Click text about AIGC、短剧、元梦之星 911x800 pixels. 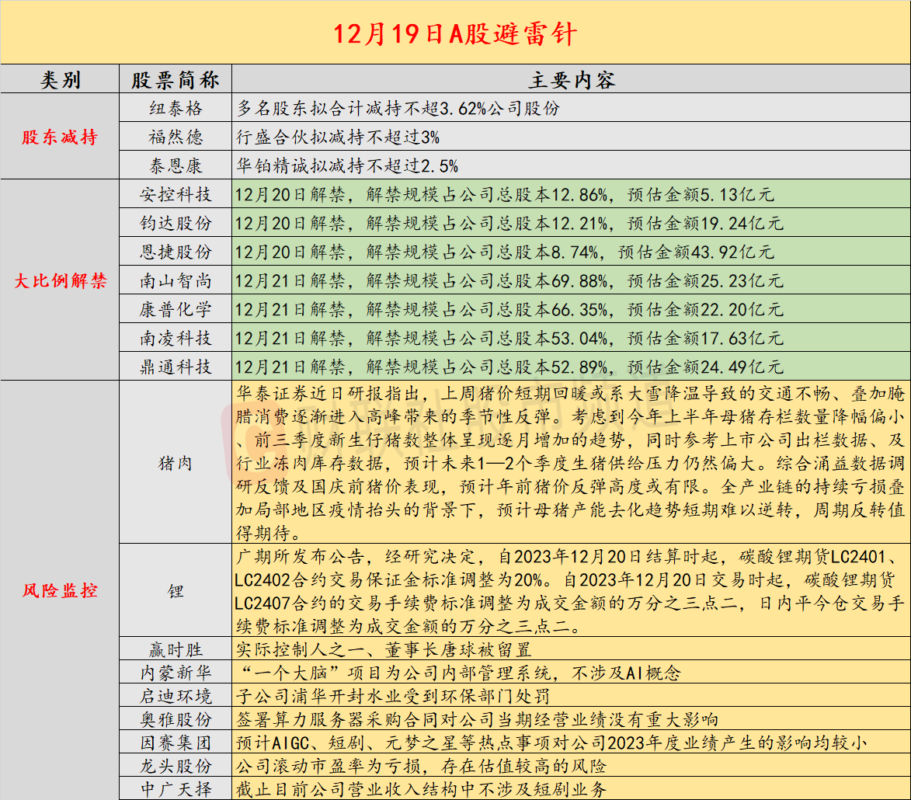pyautogui.click(x=551, y=743)
